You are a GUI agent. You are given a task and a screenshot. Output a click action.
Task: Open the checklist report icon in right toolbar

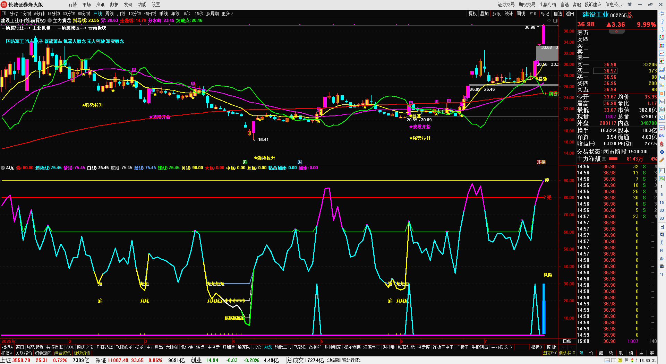pyautogui.click(x=661, y=37)
